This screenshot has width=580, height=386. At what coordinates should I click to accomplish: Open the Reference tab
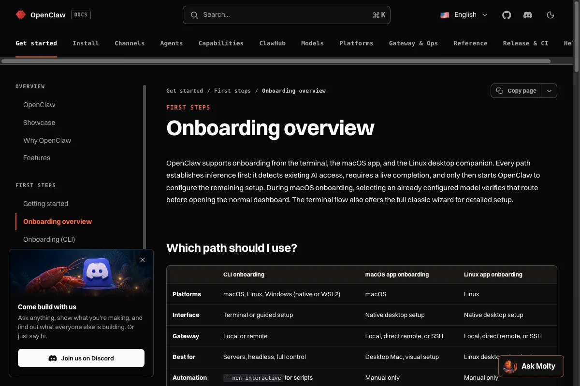470,43
